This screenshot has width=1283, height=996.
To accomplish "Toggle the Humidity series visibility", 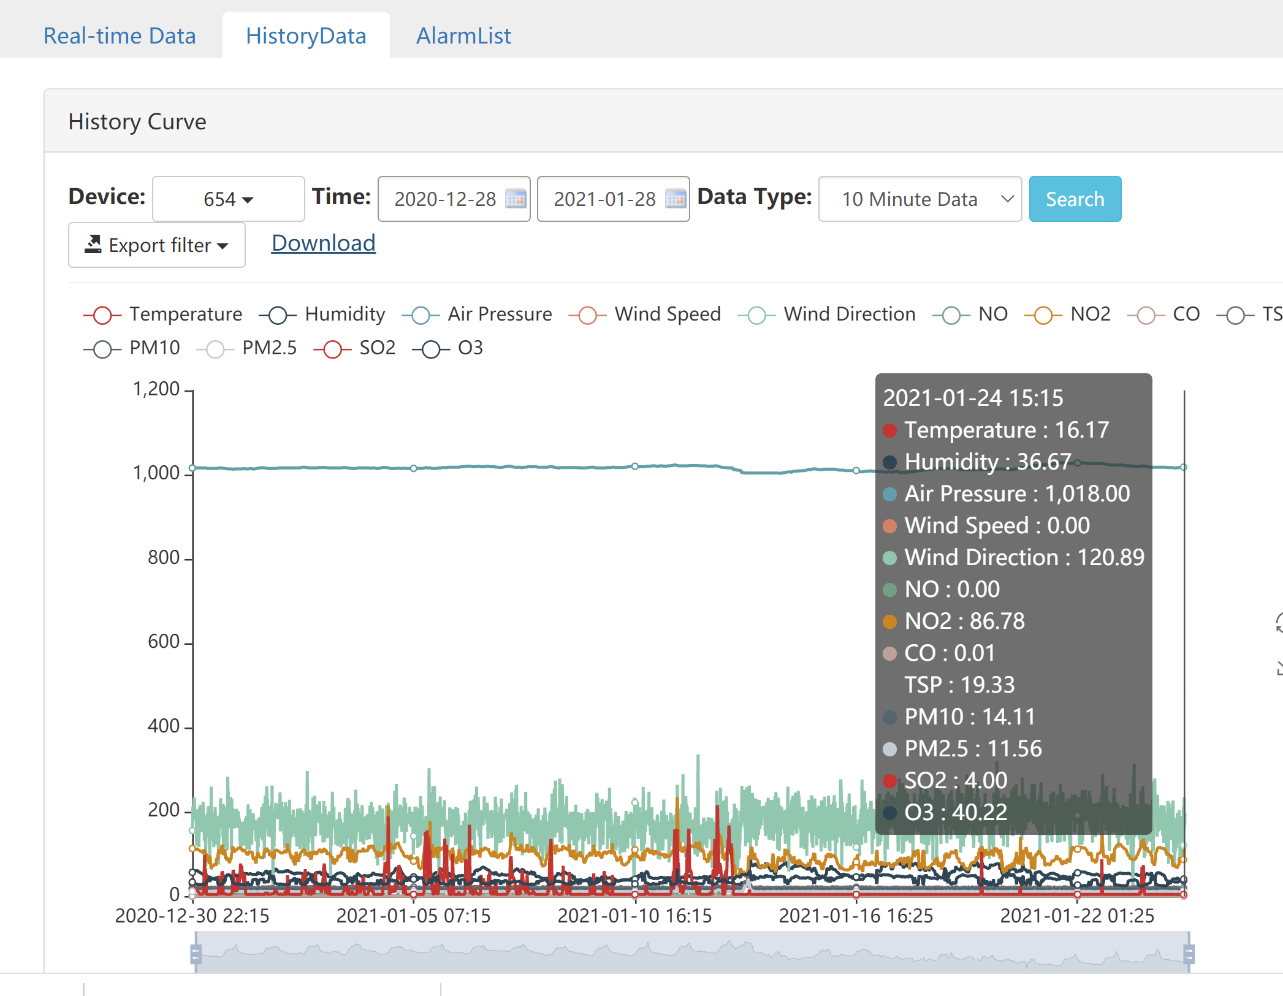I will (x=345, y=314).
